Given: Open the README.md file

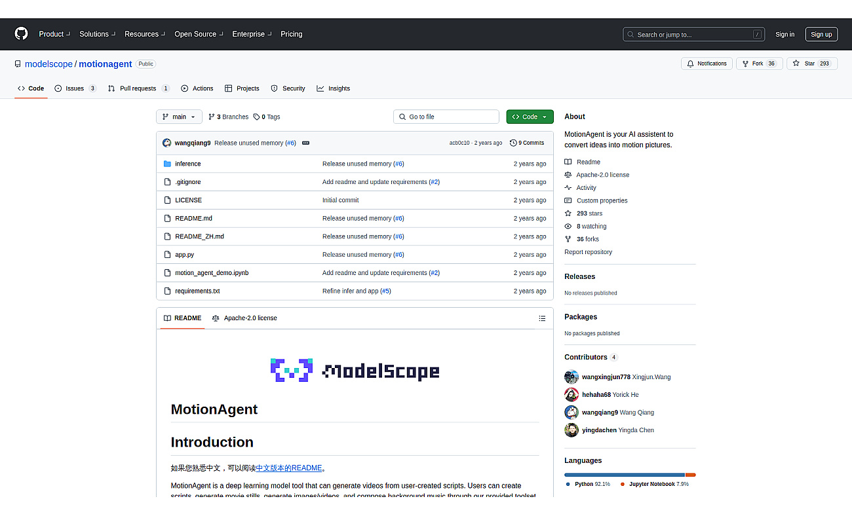Looking at the screenshot, I should 193,218.
